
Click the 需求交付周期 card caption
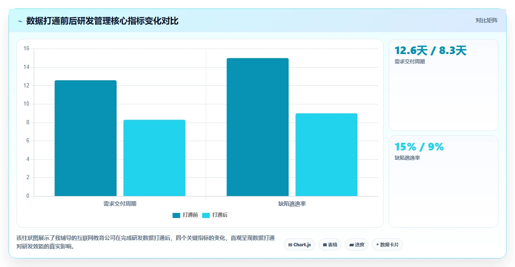410,61
